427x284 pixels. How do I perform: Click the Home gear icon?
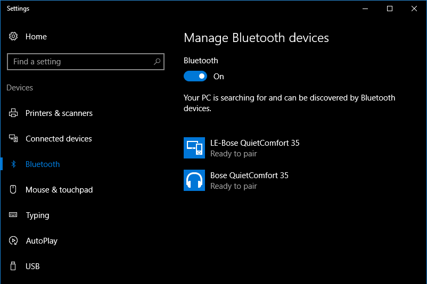pos(13,37)
